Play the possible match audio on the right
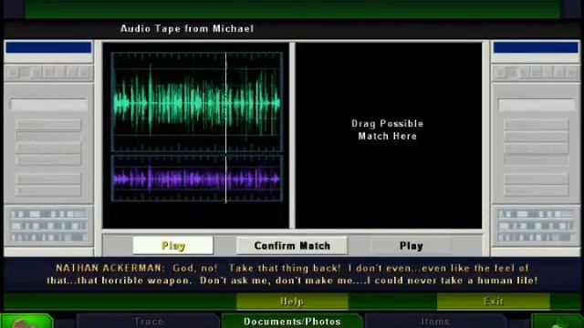This screenshot has width=584, height=328. pyautogui.click(x=412, y=246)
